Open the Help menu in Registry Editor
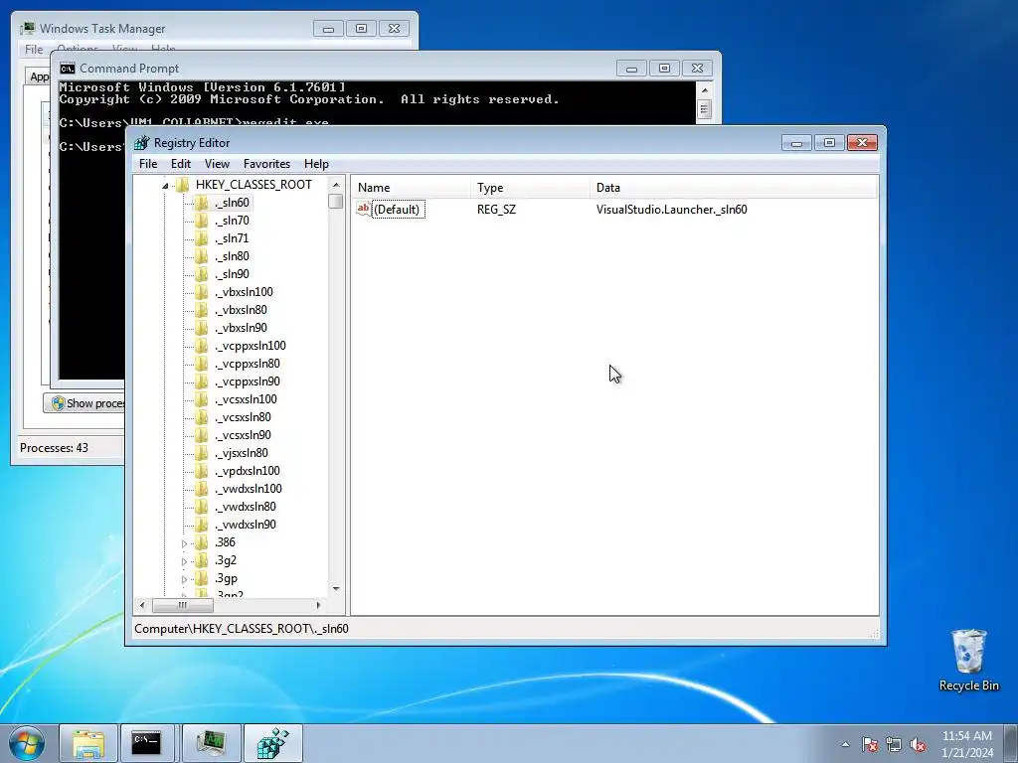This screenshot has width=1018, height=763. [x=316, y=164]
